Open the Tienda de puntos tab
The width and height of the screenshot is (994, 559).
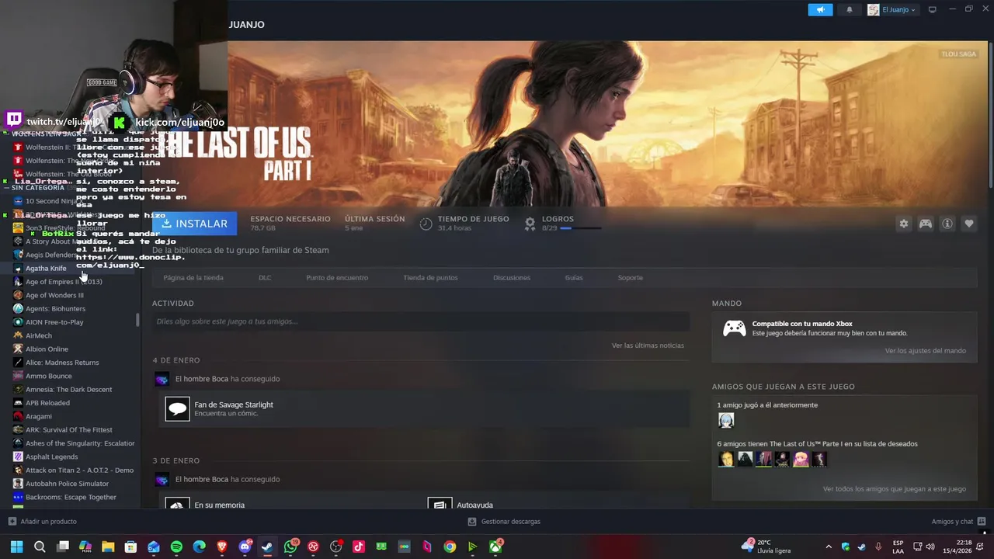click(x=430, y=278)
